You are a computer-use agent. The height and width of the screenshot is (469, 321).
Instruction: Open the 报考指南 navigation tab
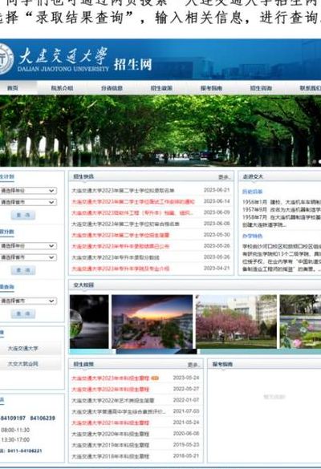pyautogui.click(x=211, y=88)
